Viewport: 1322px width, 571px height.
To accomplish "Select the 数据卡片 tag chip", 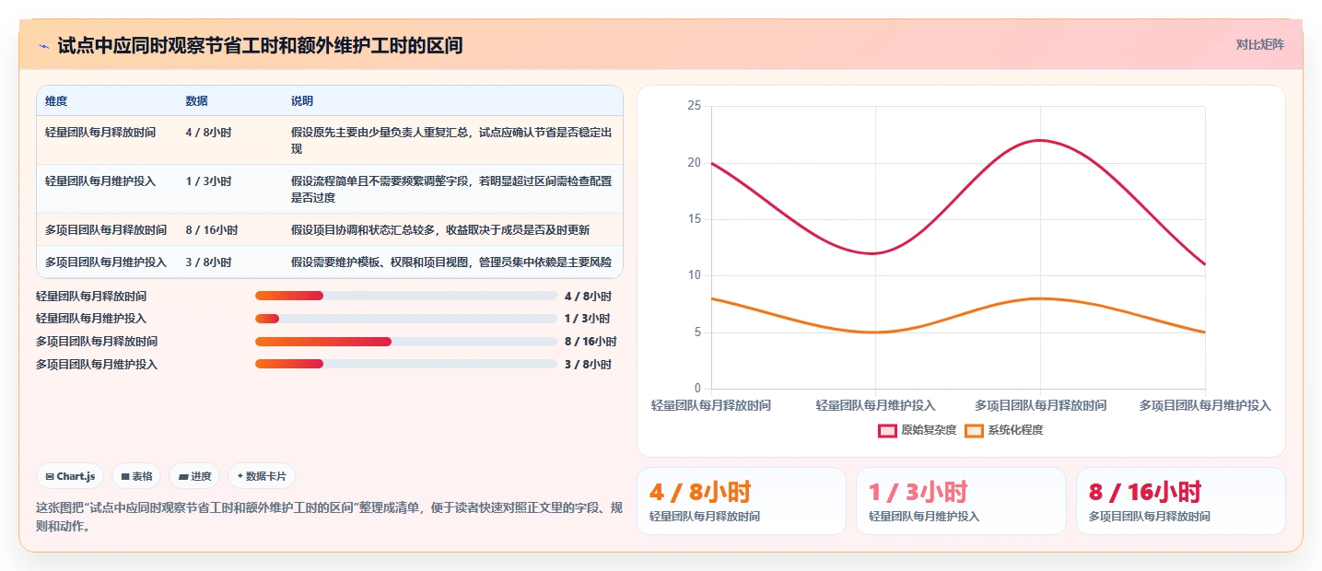I will point(262,476).
